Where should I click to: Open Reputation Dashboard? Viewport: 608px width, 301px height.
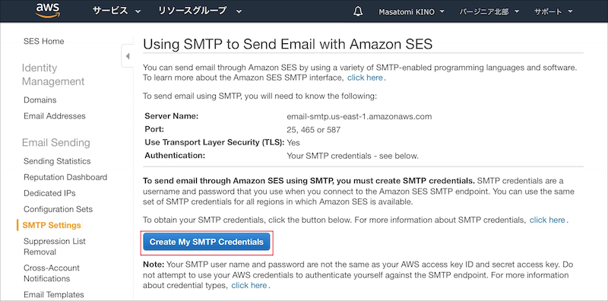pyautogui.click(x=65, y=177)
